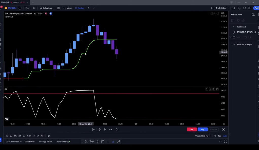Image resolution: width=259 pixels, height=150 pixels.
Task: Toggle auto scale
Action: [225, 136]
